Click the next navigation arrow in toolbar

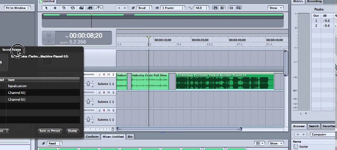pyautogui.click(x=125, y=8)
